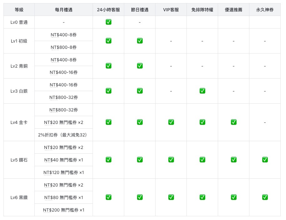Select the 等級 header cell
286x220 pixels.
tap(19, 10)
